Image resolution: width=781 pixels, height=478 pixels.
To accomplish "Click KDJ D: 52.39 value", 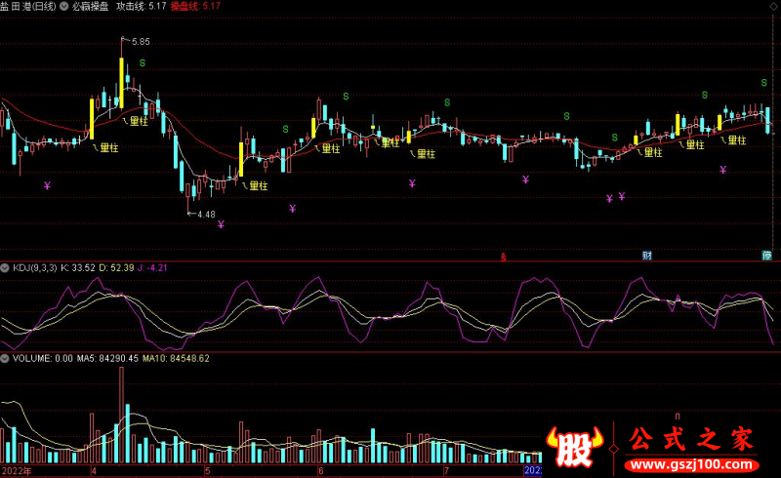I will pos(116,268).
